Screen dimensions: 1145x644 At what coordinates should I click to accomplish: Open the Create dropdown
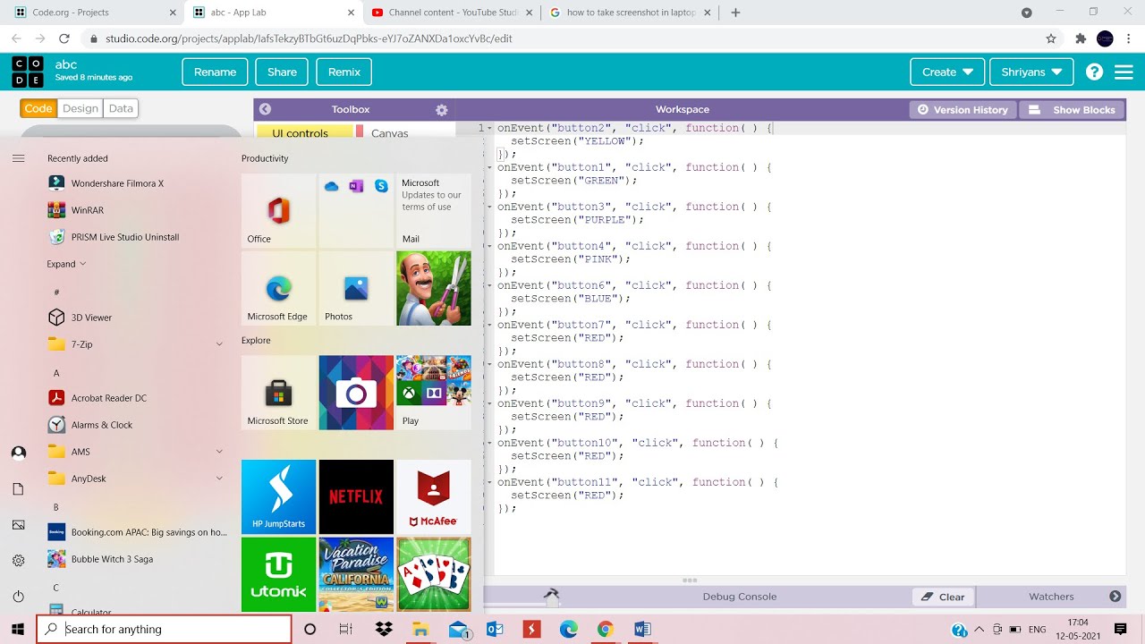tap(947, 72)
